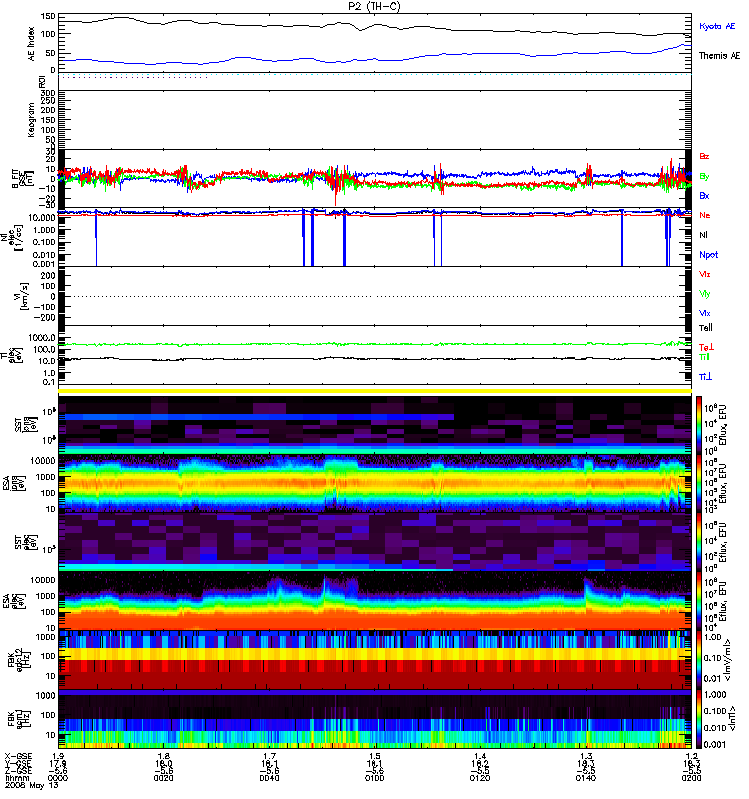Click the X-GSE value 1.5
The height and width of the screenshot is (799, 749).
tap(374, 757)
